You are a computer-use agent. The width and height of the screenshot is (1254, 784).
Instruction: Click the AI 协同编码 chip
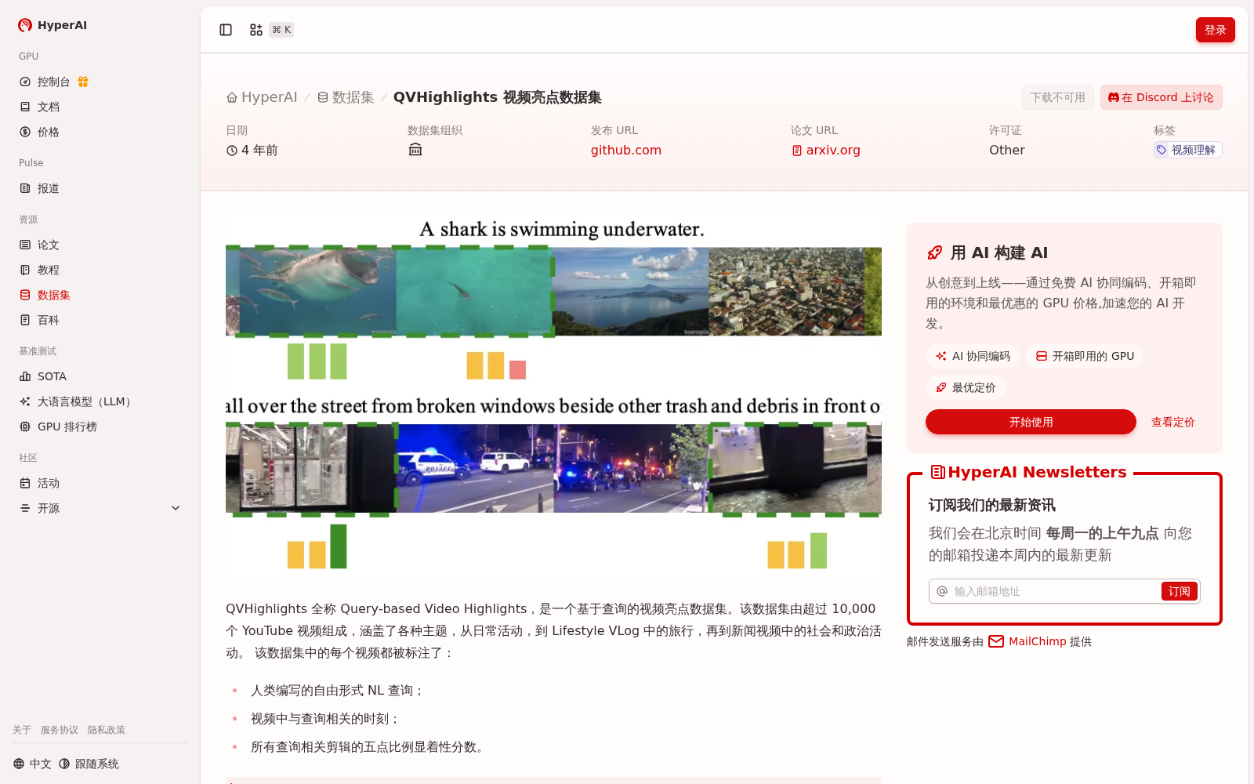(973, 356)
